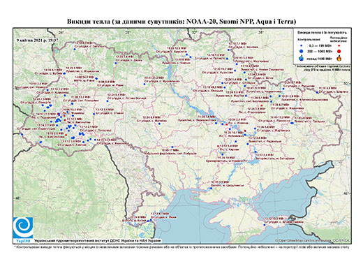Select the large red circle in legend
This screenshot has width=363, height=257.
[339, 51]
